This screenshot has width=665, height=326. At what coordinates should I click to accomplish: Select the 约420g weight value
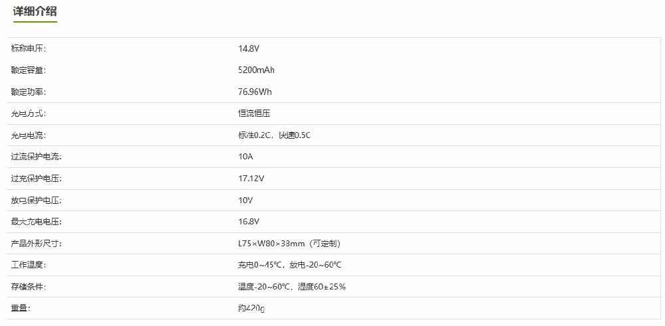251,309
